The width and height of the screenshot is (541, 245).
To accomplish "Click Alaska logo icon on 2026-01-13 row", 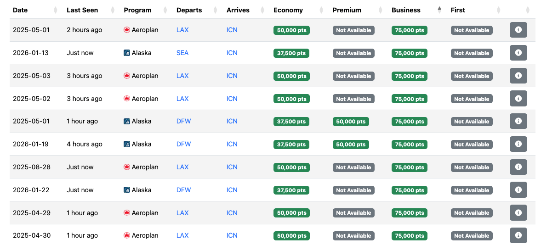I will [x=126, y=53].
